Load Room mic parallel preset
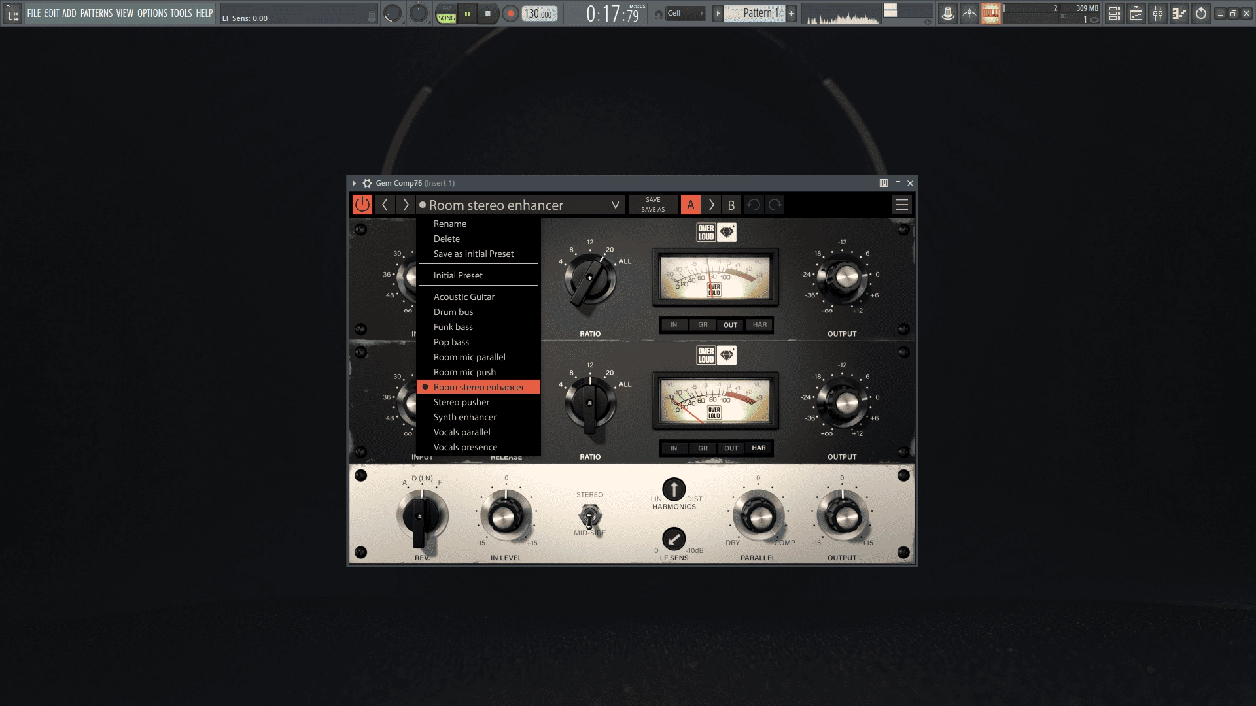Viewport: 1256px width, 706px height. point(478,357)
